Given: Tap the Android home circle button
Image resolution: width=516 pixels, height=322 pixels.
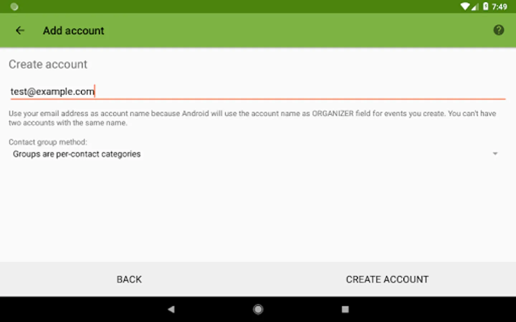Looking at the screenshot, I should [x=258, y=309].
